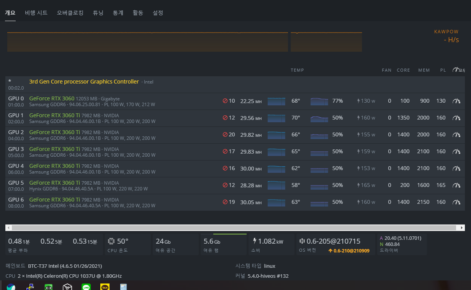Screen dimensions: 471x290
Task: Click GPU 6 memory clock value 2150
Action: tap(423, 202)
